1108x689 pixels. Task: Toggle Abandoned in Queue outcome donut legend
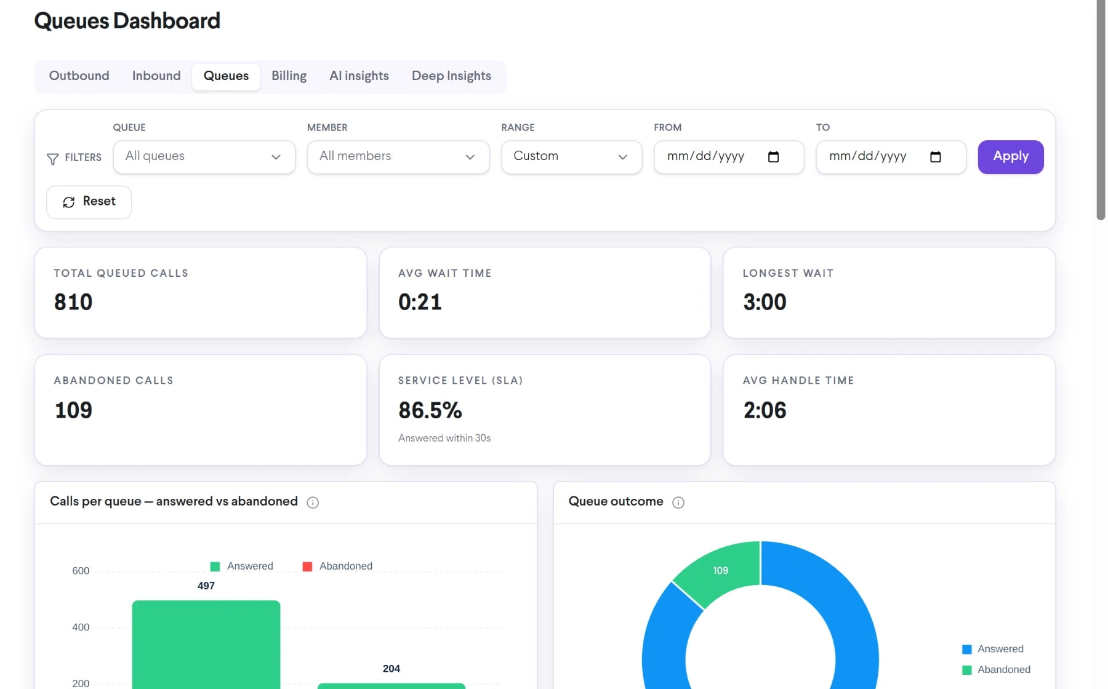click(x=996, y=670)
